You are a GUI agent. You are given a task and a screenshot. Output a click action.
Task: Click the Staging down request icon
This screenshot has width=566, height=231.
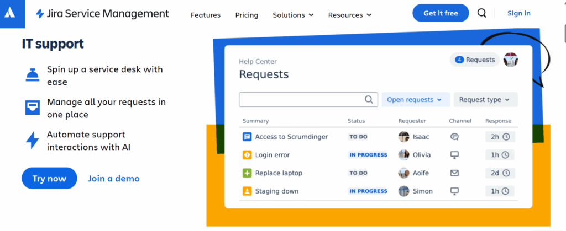(x=247, y=191)
